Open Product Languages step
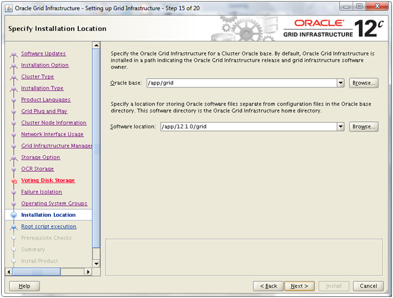This screenshot has height=298, width=393. [46, 100]
